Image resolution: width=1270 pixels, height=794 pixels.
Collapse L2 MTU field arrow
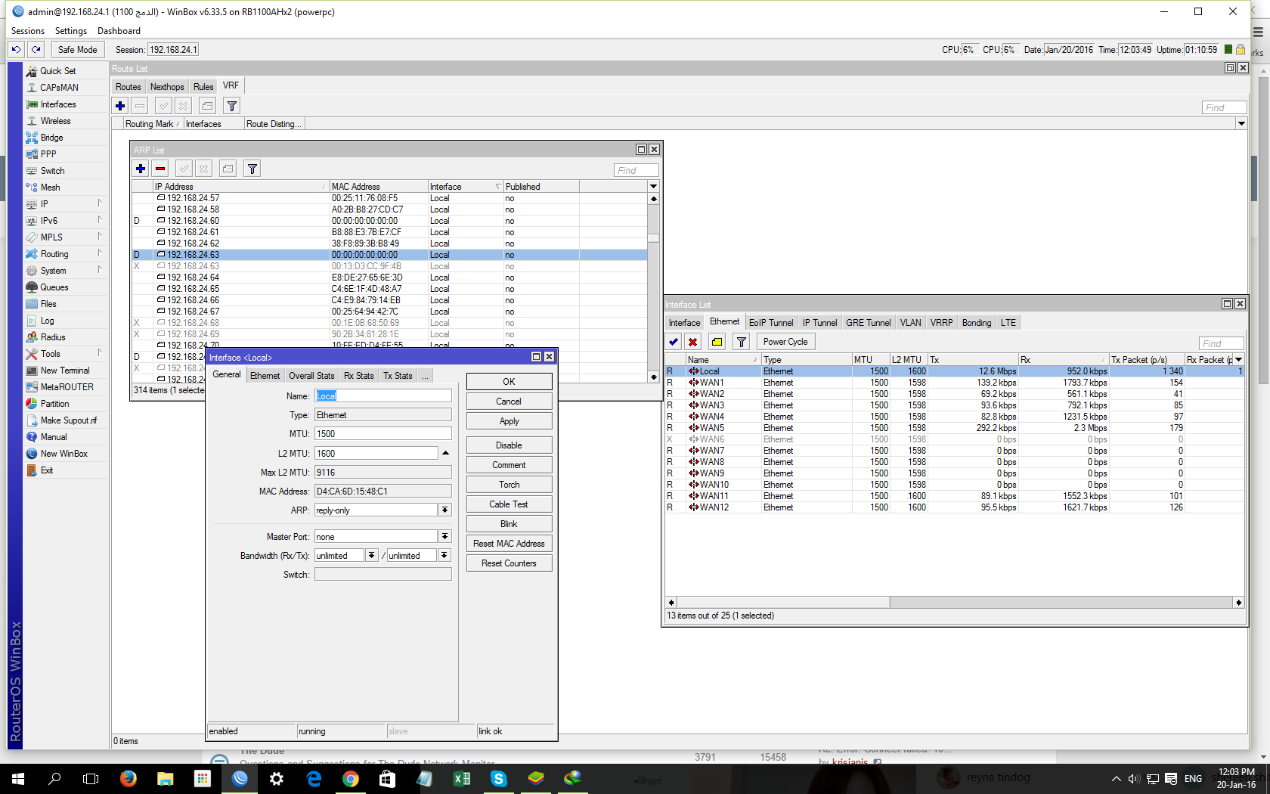[x=445, y=453]
